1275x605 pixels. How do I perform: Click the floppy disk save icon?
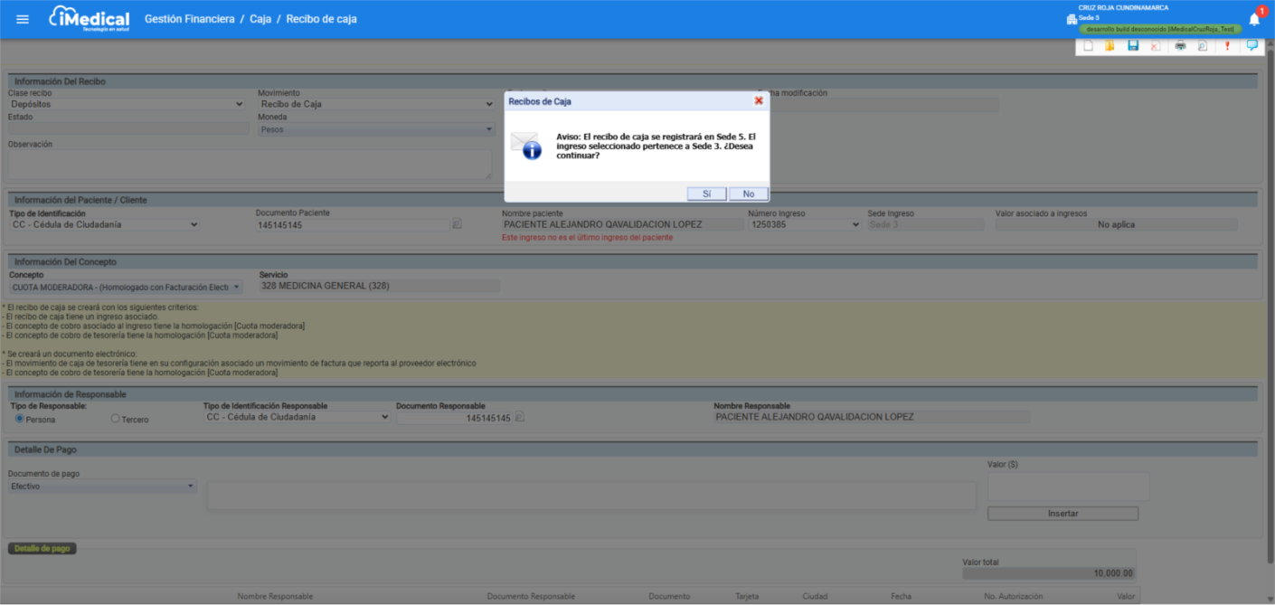[x=1133, y=46]
